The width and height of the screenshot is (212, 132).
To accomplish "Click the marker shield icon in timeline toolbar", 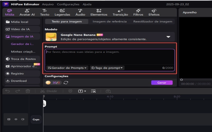I will coord(70,91).
